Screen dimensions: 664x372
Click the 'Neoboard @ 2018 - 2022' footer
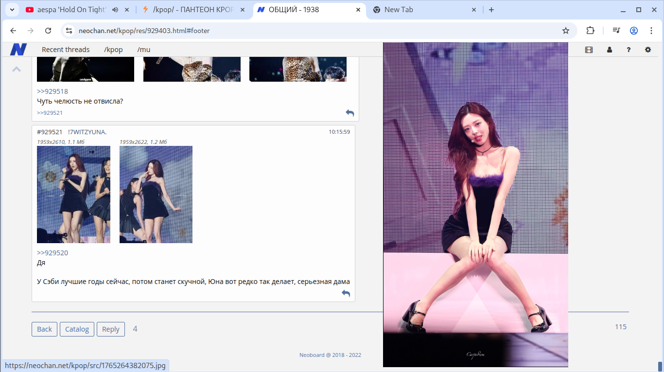pyautogui.click(x=330, y=355)
